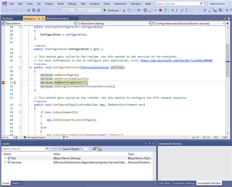This screenshot has height=187, width=232.
Task: Click the Restart application circular arrow icon
Action: [x=129, y=10]
